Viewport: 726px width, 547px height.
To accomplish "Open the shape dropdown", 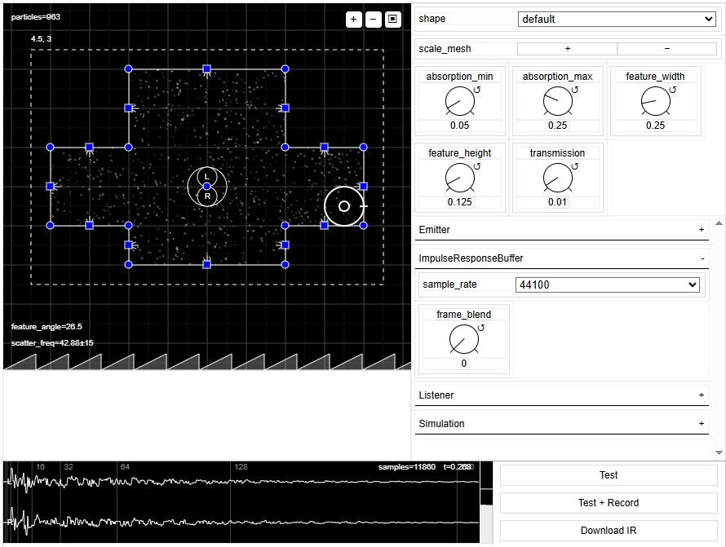I will point(617,19).
